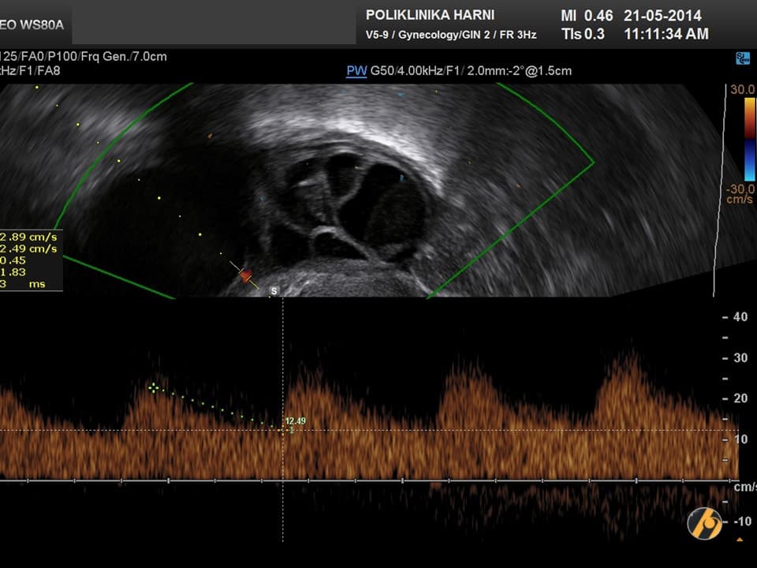Screen dimensions: 757x568
Task: Click the 40 mark on velocity scale
Action: point(740,317)
